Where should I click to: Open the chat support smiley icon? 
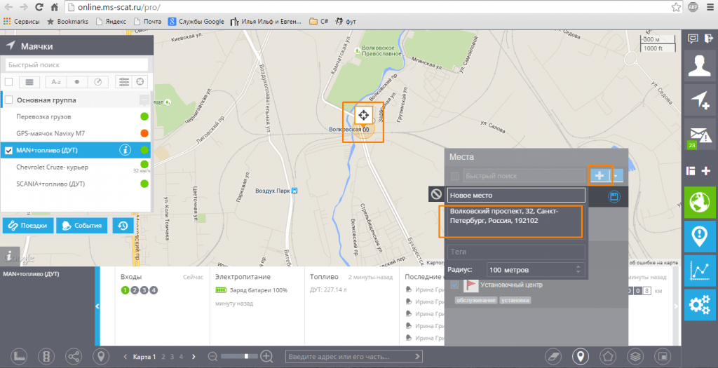pyautogui.click(x=692, y=38)
